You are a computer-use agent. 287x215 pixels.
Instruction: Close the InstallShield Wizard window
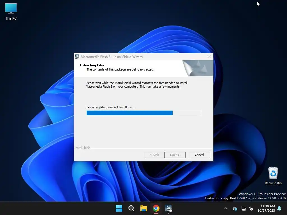(209, 57)
